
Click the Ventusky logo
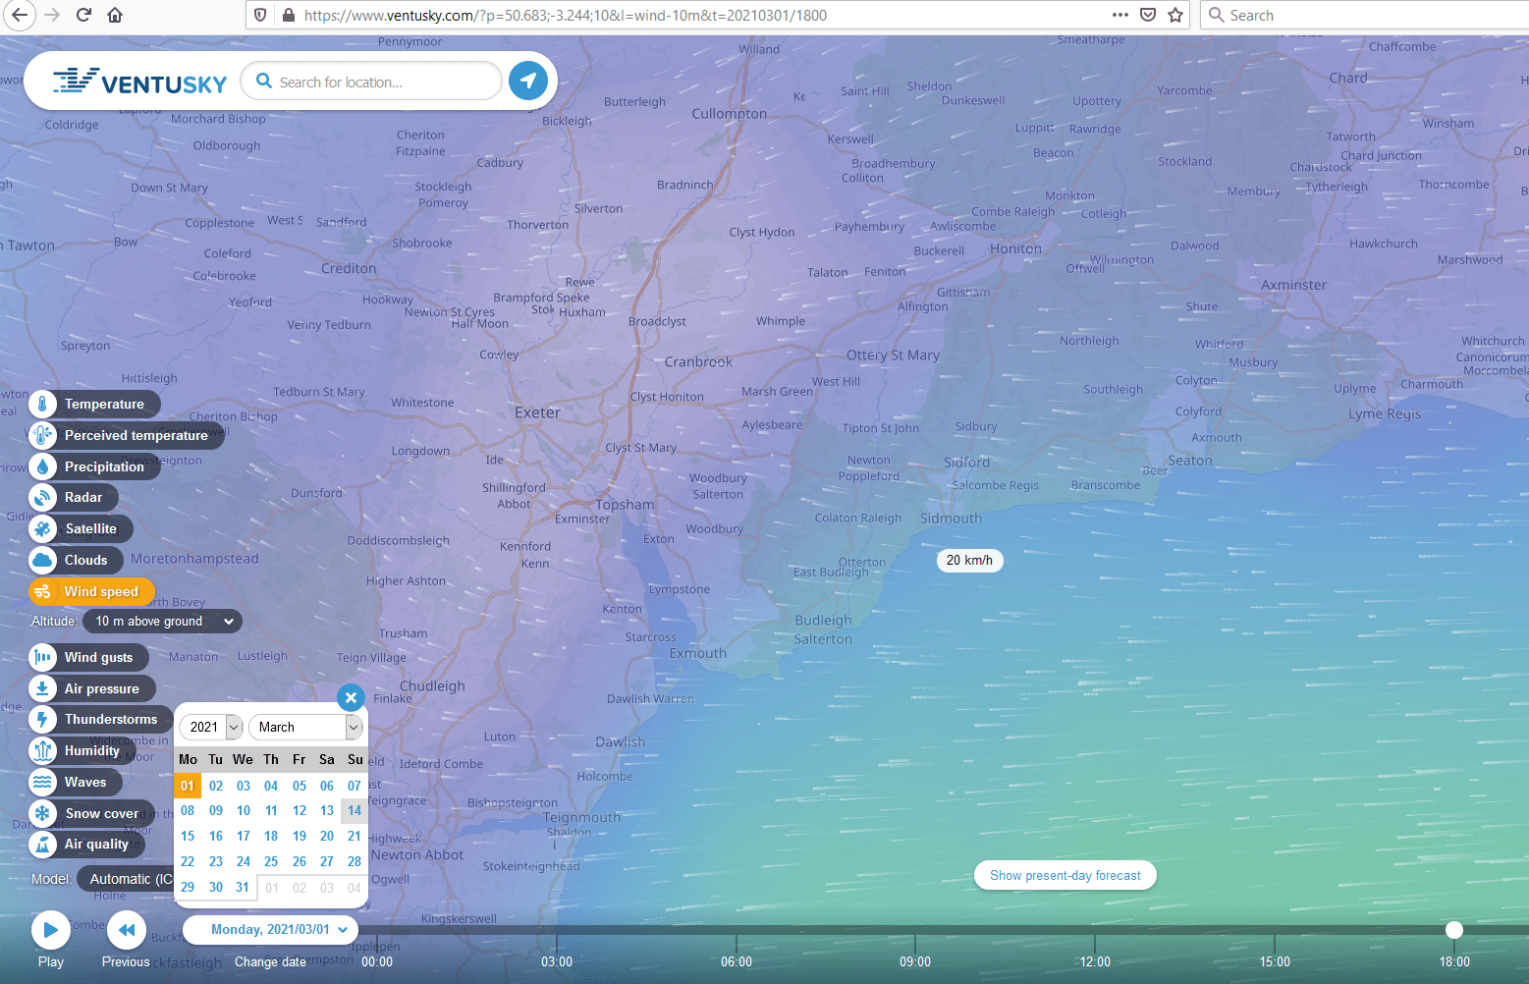coord(139,82)
